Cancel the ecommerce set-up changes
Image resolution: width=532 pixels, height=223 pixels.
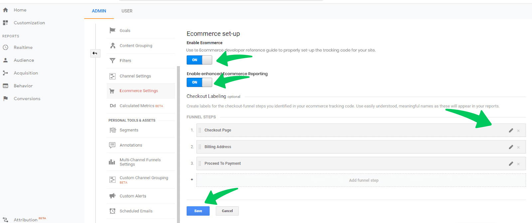click(227, 211)
